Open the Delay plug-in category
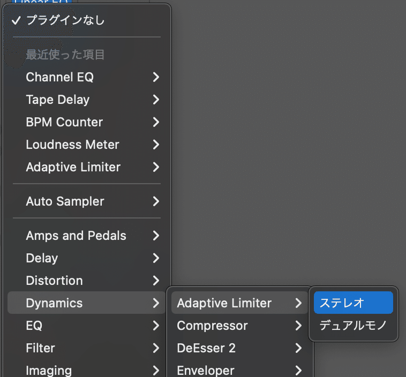The height and width of the screenshot is (377, 406). 42,258
